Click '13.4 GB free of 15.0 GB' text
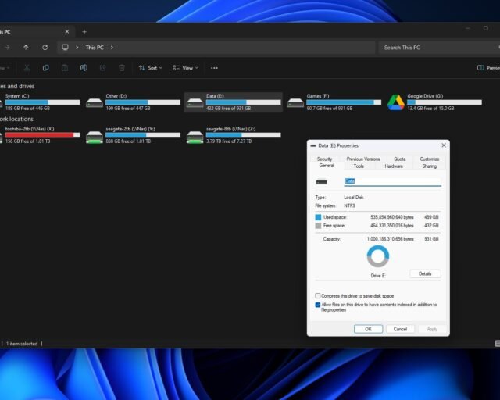The image size is (500, 400). 430,109
